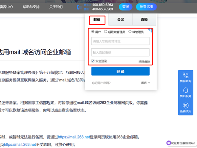The image size is (197, 148).
Task: Select the 域管理员 radio button
Action: (x=130, y=32)
